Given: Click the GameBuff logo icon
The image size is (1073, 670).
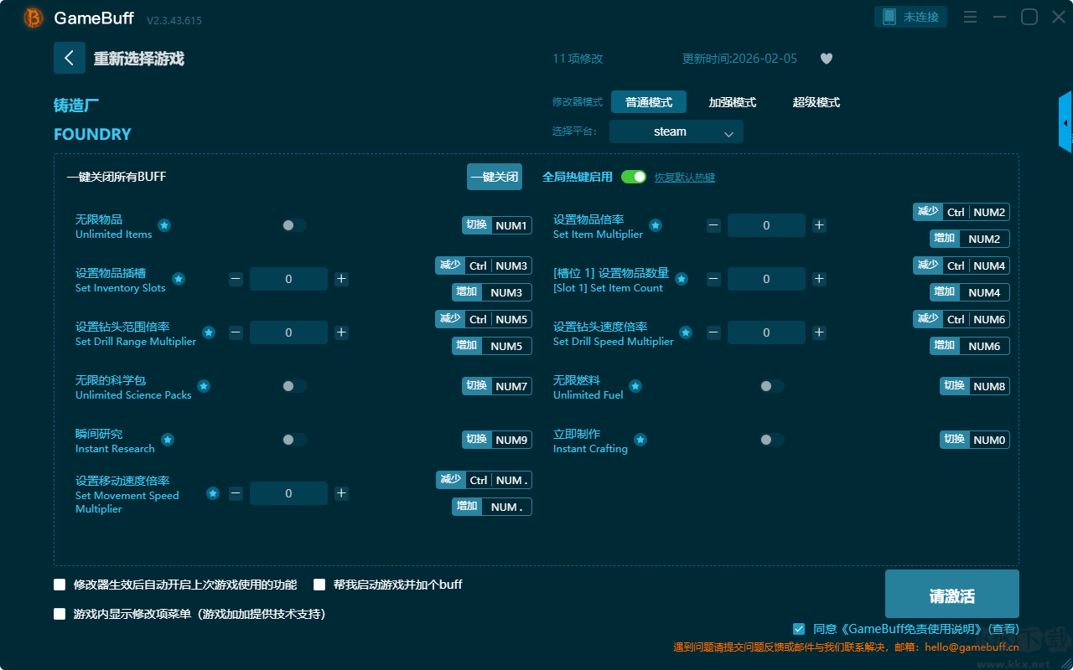Looking at the screenshot, I should [34, 18].
